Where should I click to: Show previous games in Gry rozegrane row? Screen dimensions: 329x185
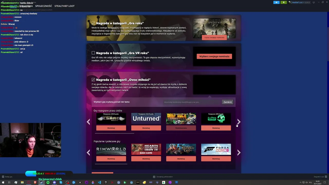coord(88,122)
